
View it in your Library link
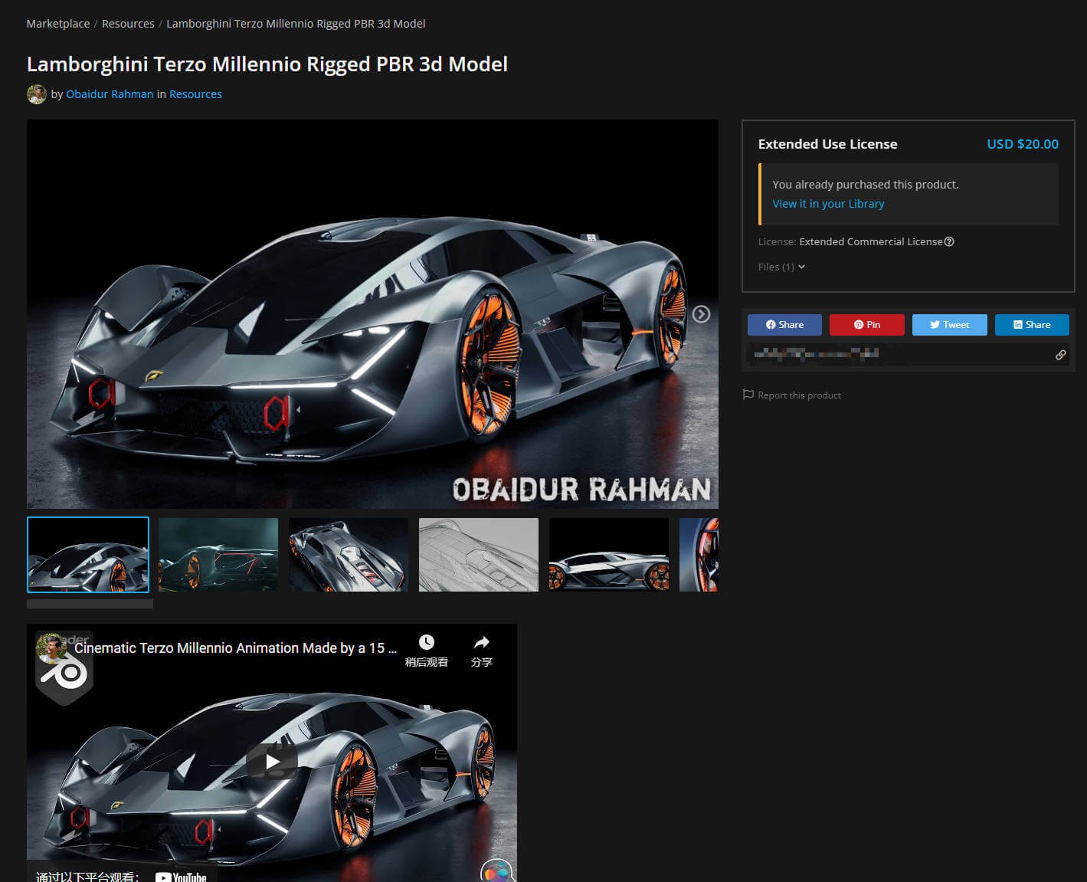point(828,204)
